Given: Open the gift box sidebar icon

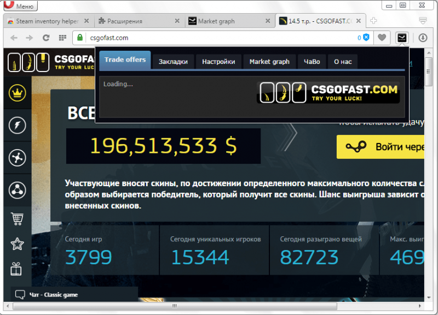Looking at the screenshot, I should 16,269.
